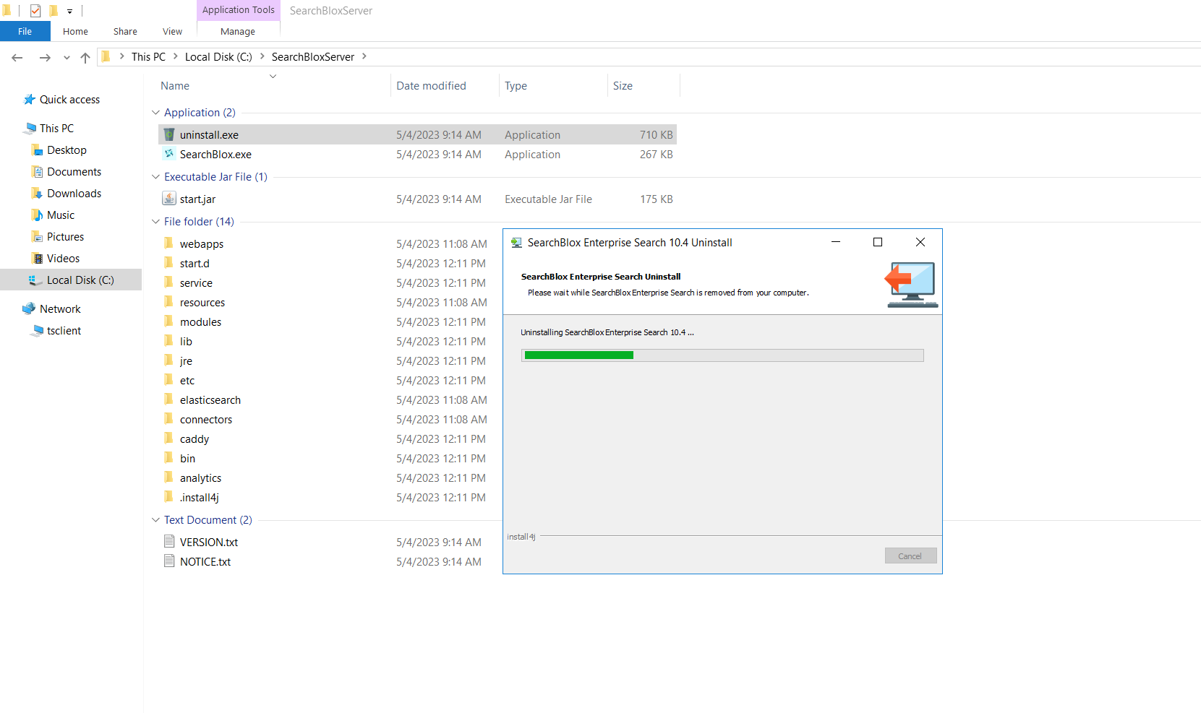Switch to the Home ribbon tab
This screenshot has width=1201, height=713.
75,31
